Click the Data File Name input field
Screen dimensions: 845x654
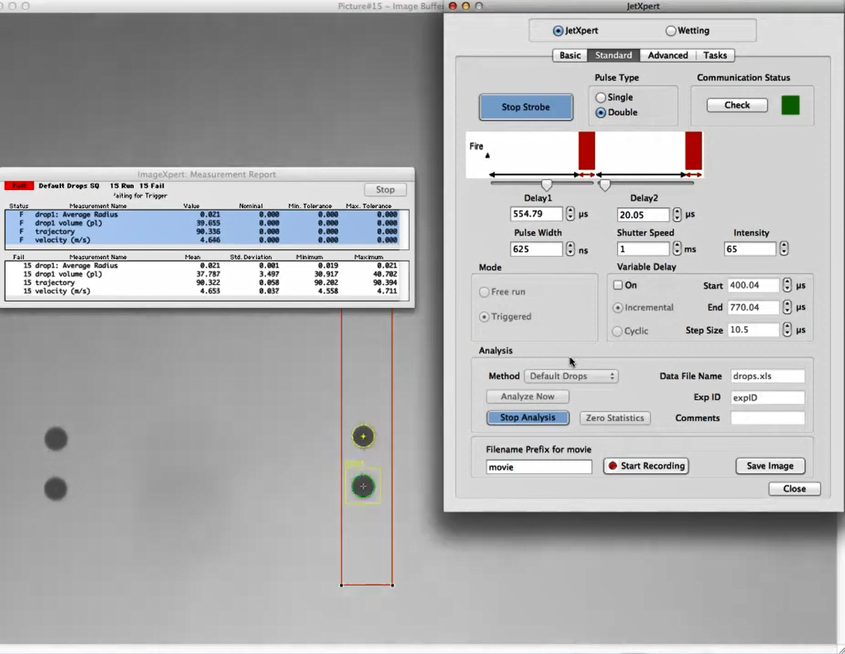[x=767, y=376]
